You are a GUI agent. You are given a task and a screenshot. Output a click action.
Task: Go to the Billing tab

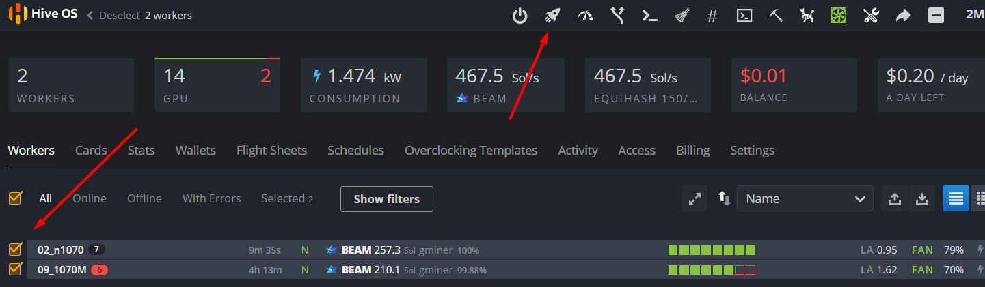(693, 151)
